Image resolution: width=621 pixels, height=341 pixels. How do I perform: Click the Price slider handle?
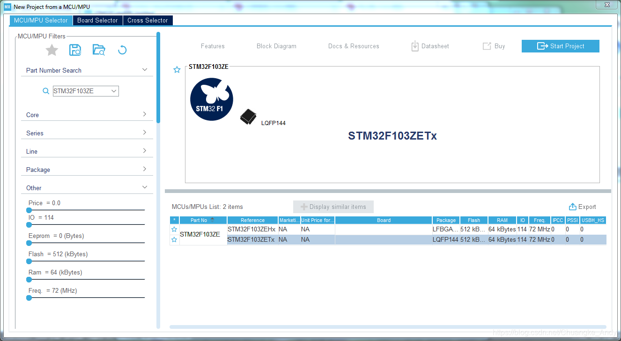pos(29,210)
